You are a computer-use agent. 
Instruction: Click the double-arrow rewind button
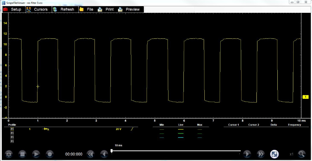[x=90, y=154]
